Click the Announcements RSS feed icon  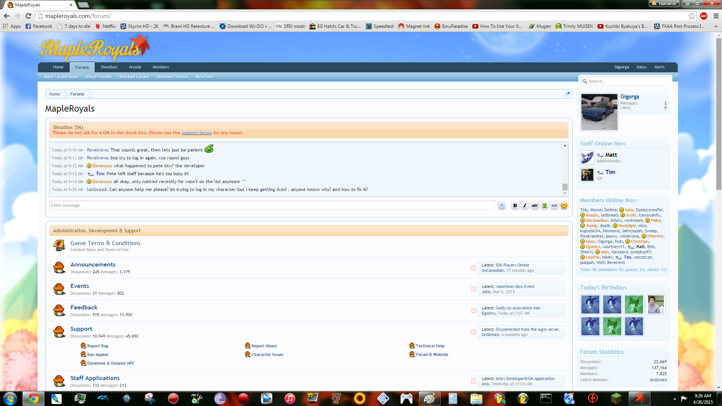pyautogui.click(x=473, y=268)
